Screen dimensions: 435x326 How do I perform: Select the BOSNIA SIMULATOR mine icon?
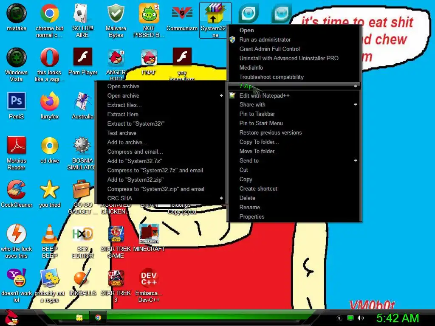82,145
